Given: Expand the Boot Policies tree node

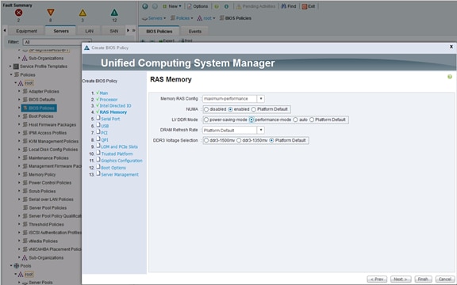Looking at the screenshot, I should click(19, 116).
